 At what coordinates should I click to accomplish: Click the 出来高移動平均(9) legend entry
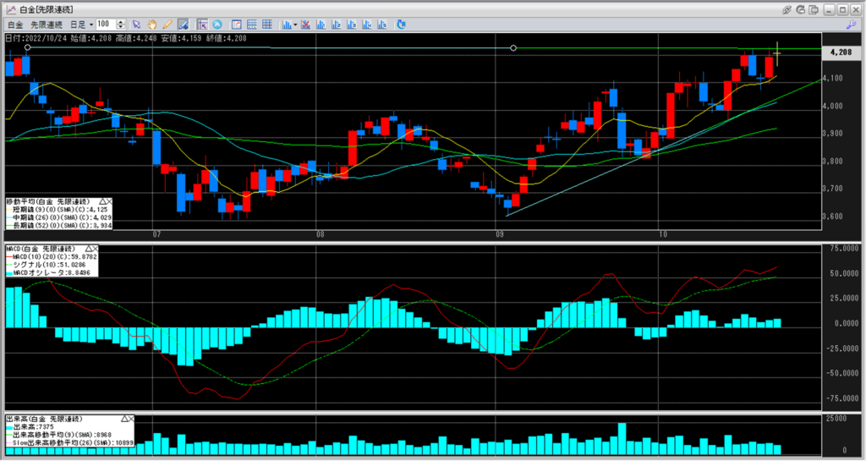pyautogui.click(x=58, y=435)
